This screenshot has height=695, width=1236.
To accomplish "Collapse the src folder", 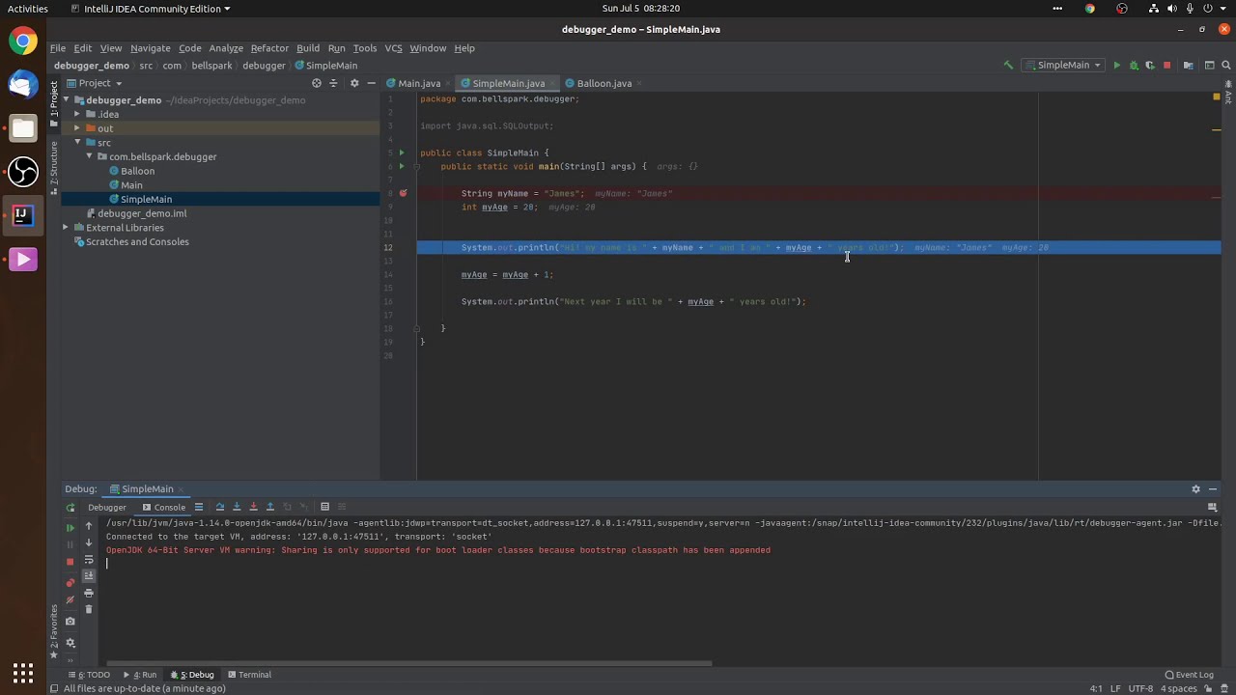I will tap(78, 143).
